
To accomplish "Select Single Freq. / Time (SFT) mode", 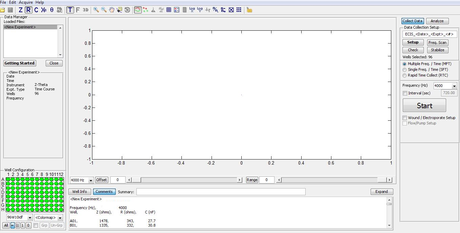I will (x=404, y=69).
